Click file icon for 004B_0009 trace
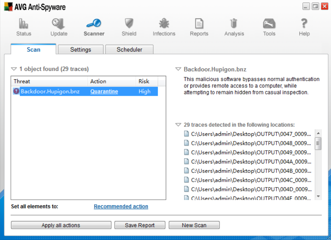The width and height of the screenshot is (331, 240). pyautogui.click(x=187, y=171)
